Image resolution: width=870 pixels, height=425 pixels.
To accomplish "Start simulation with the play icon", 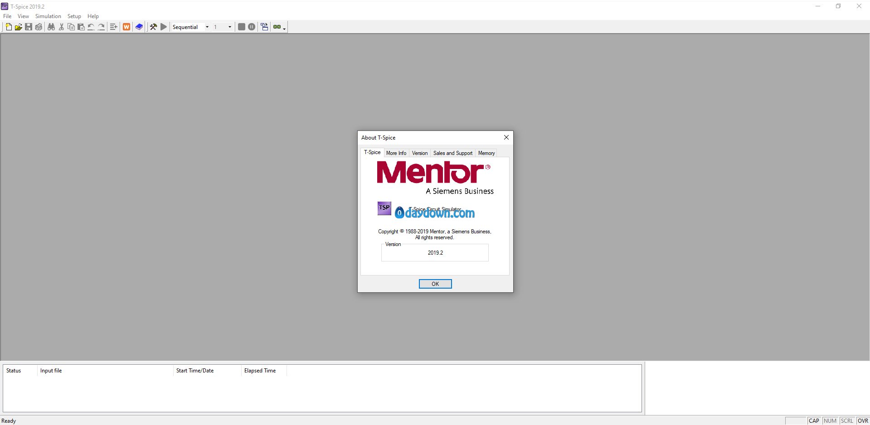I will pyautogui.click(x=164, y=27).
